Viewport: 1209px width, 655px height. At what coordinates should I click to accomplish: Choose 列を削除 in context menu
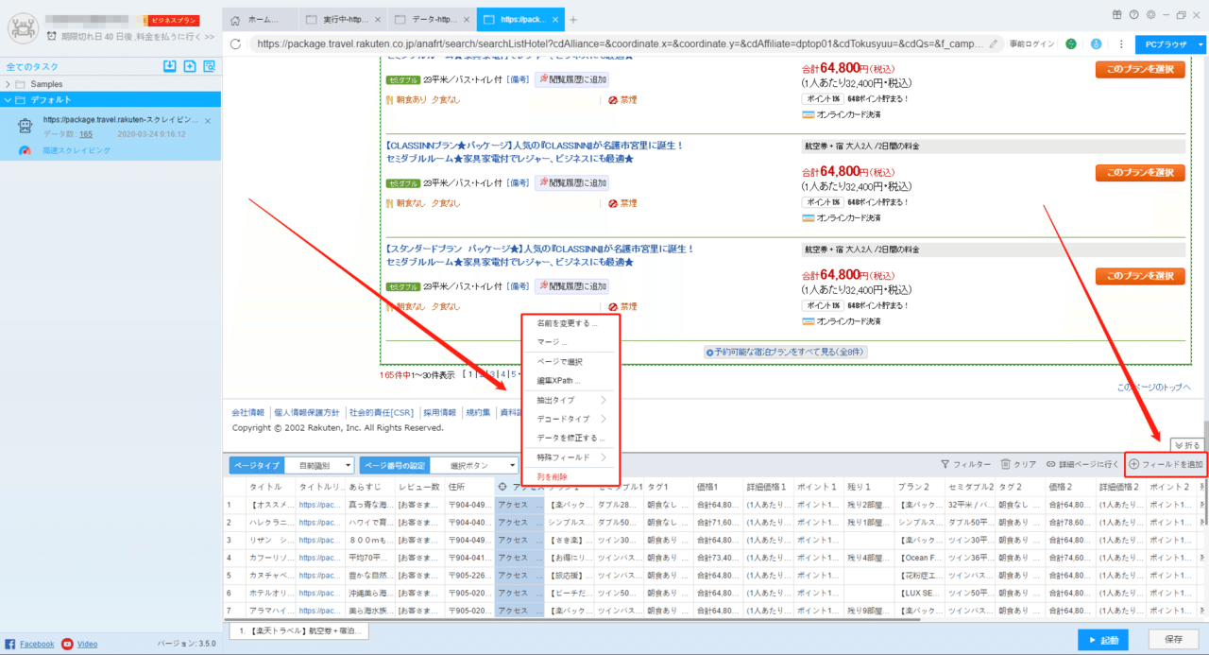pyautogui.click(x=552, y=476)
